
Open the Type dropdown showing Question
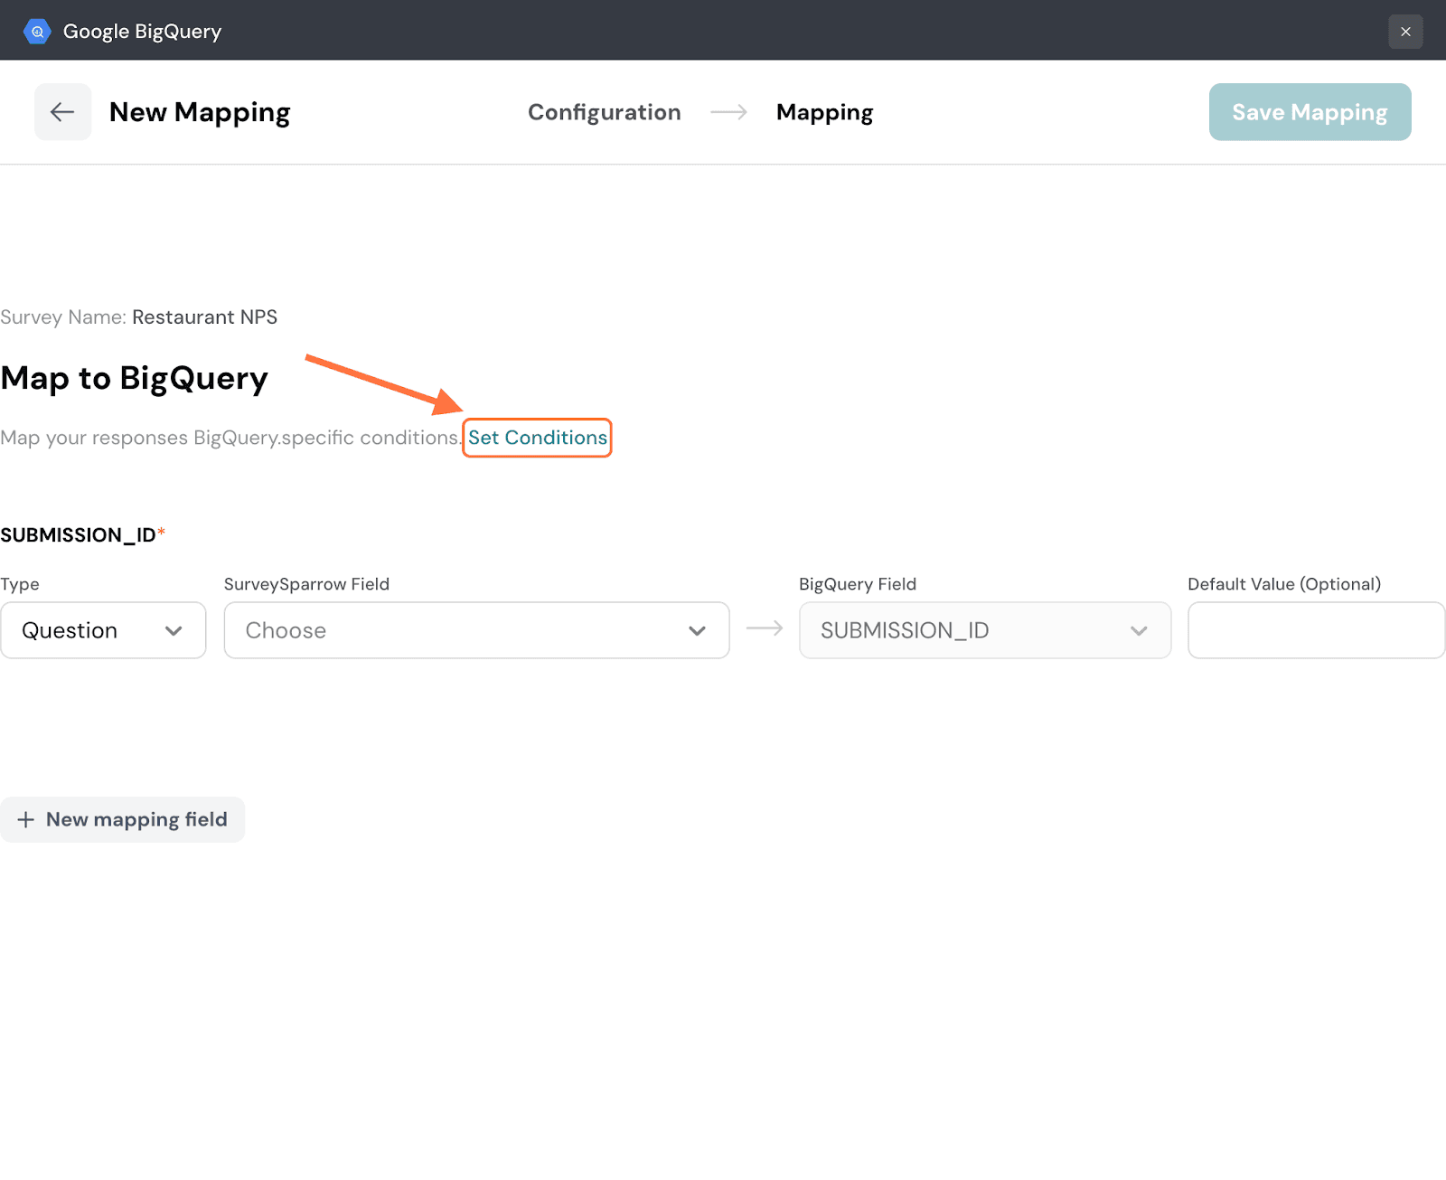point(103,630)
